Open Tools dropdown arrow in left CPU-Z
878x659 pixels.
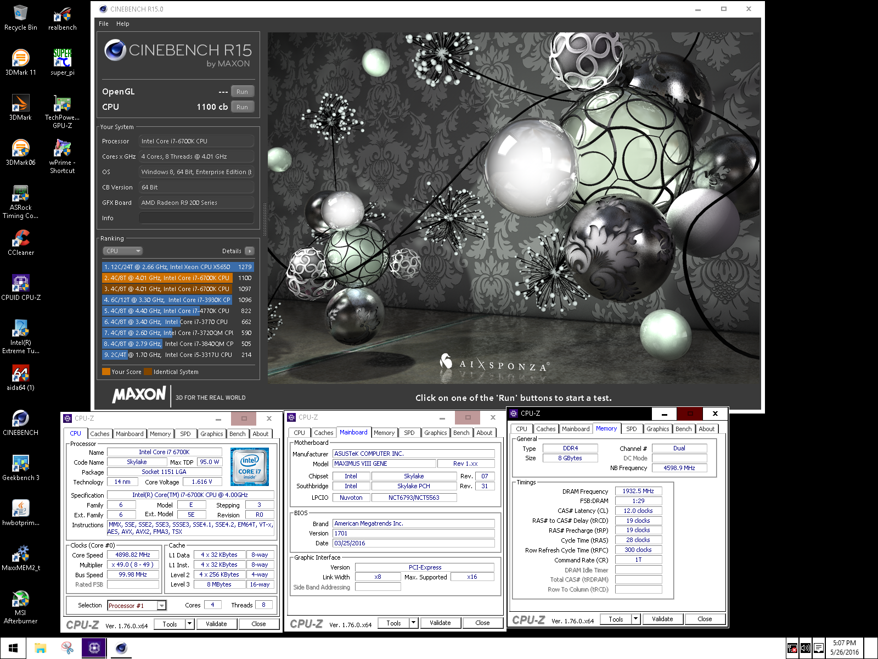tap(190, 624)
